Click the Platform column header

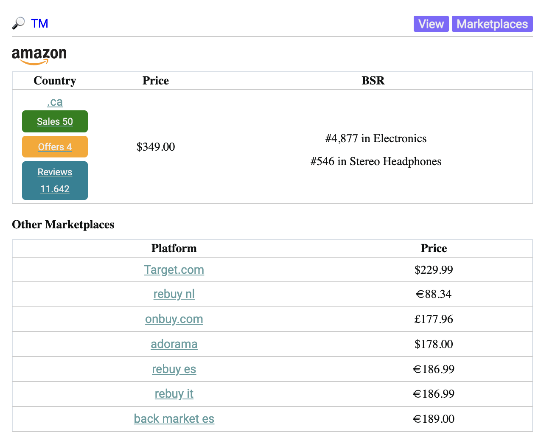point(174,248)
